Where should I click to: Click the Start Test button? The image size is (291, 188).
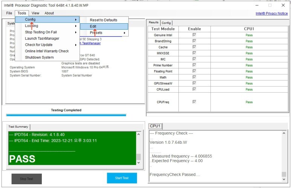(122, 178)
